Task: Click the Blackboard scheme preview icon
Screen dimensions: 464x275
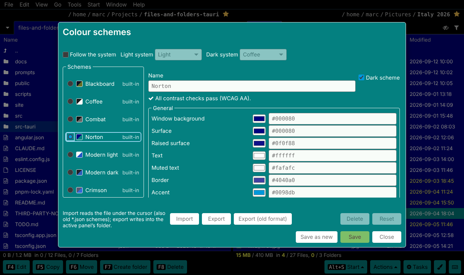Action: (x=79, y=84)
